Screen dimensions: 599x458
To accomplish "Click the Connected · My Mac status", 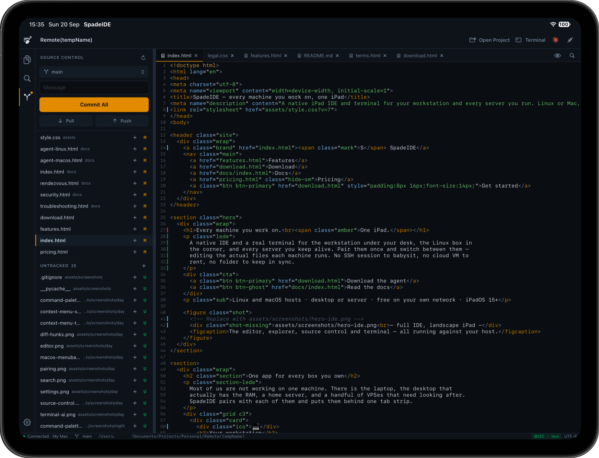I will click(46, 436).
